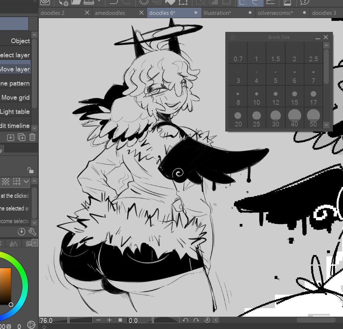Select brush size 50 preset
343x329 pixels.
[313, 118]
